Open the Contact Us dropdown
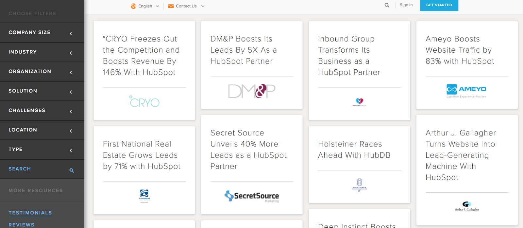This screenshot has width=523, height=228. coord(186,6)
